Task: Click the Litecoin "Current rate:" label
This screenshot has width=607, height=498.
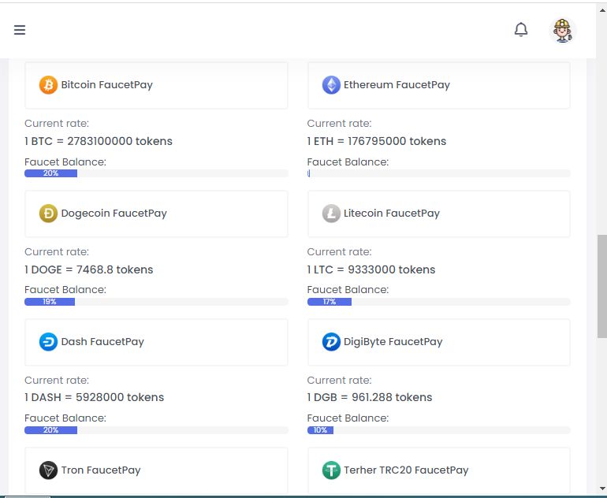Action: (x=340, y=252)
